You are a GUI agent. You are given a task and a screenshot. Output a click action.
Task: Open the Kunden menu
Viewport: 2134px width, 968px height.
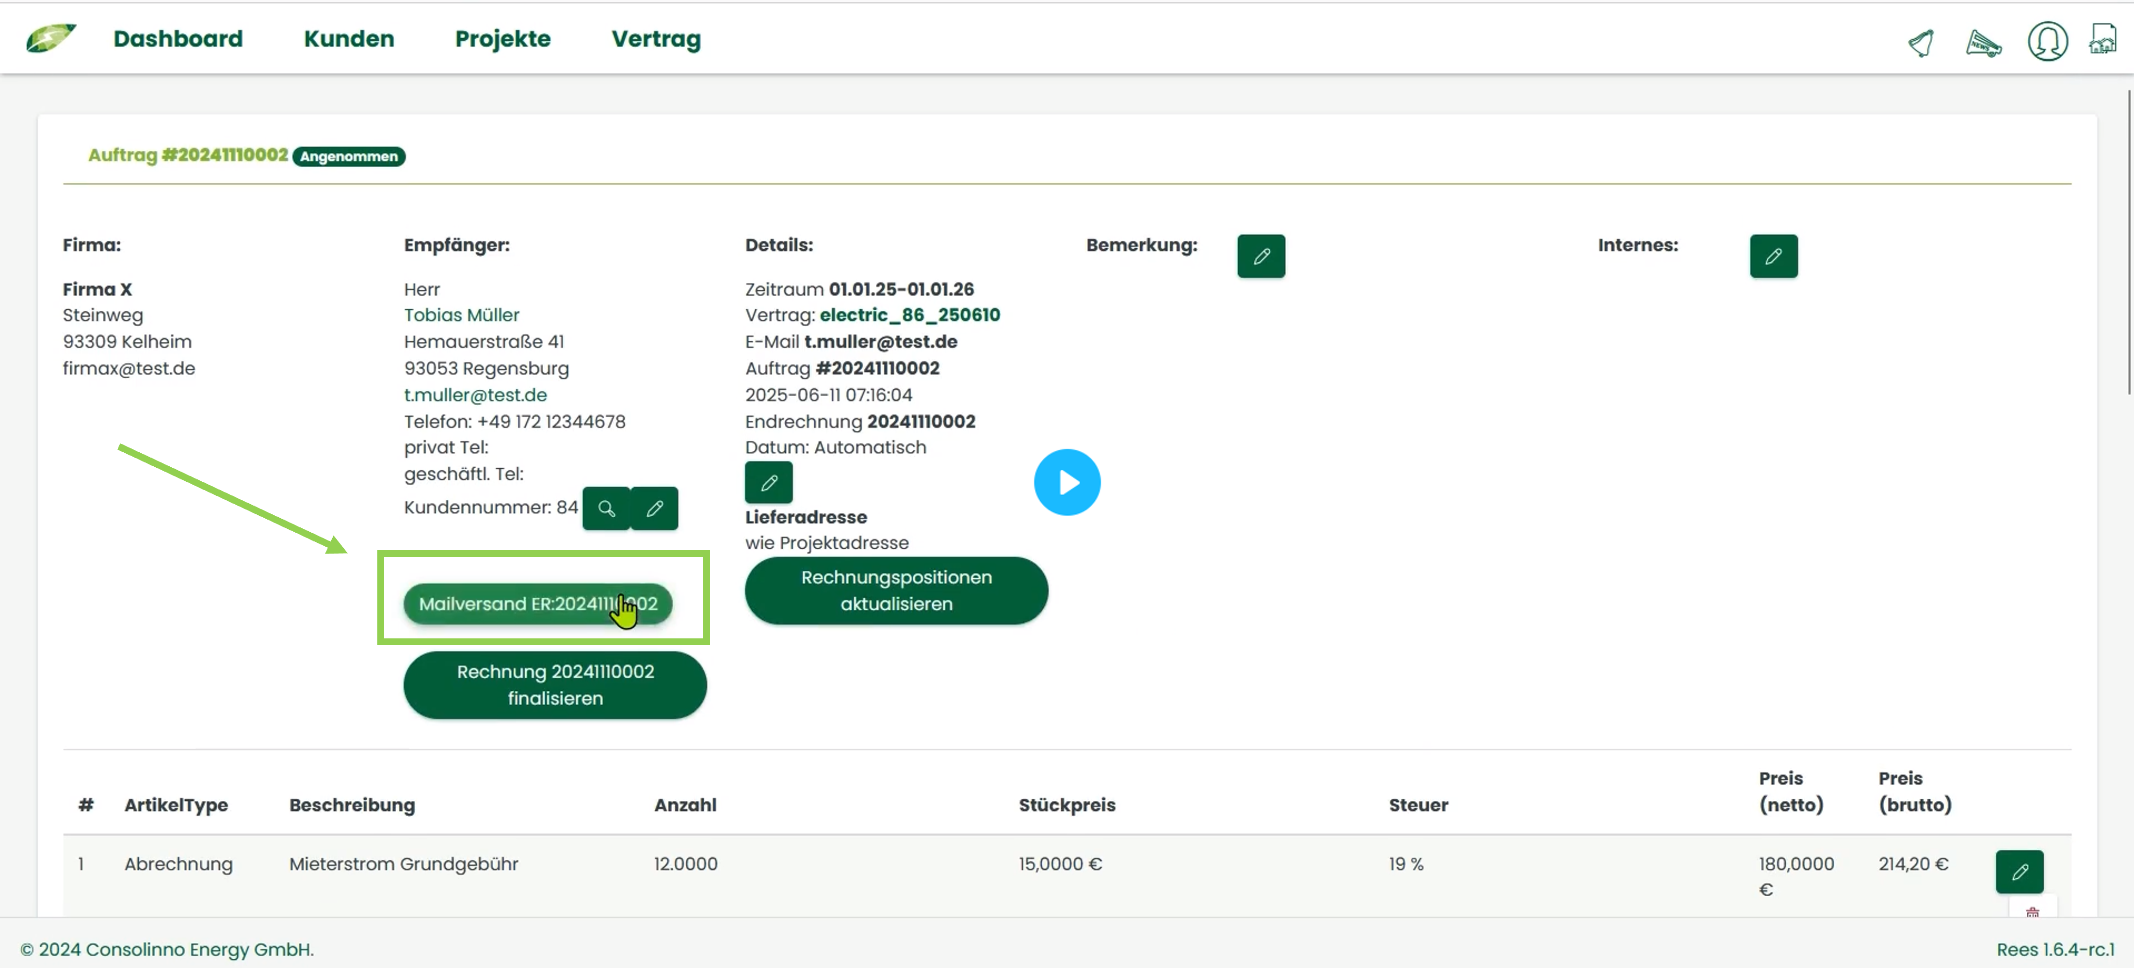click(x=349, y=39)
